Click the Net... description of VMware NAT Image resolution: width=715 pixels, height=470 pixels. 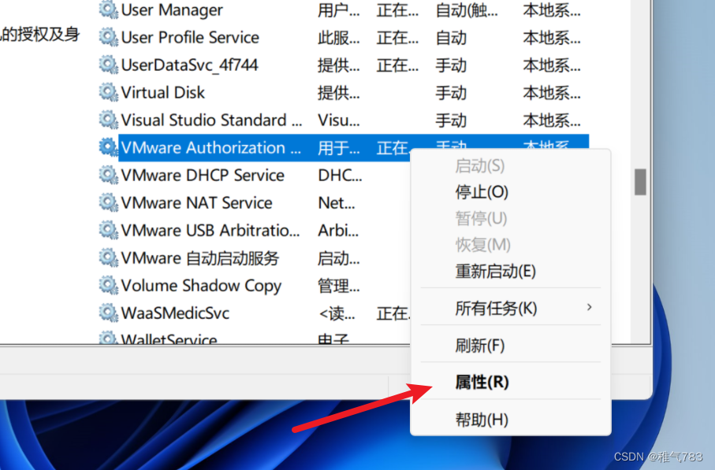coord(336,202)
